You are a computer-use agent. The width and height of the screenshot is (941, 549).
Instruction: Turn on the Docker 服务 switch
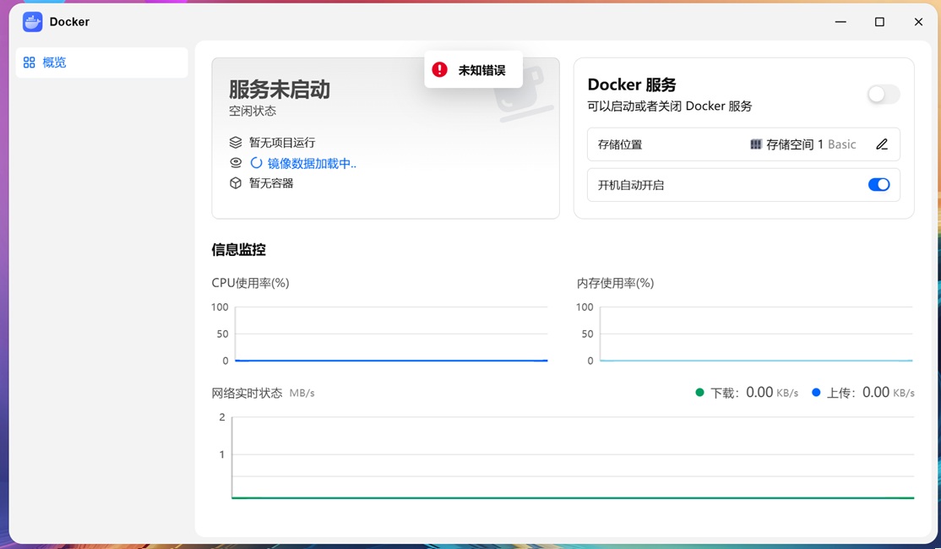point(884,95)
